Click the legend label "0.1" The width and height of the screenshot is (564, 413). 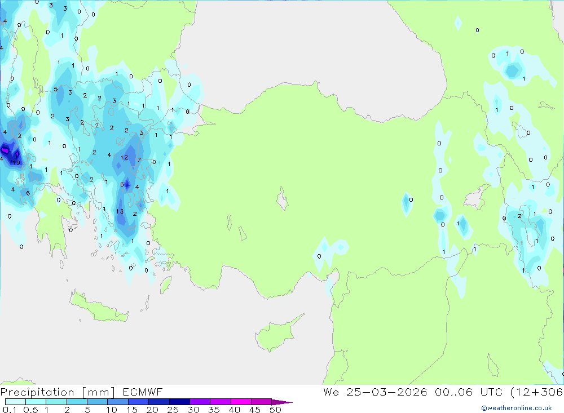click(x=10, y=410)
